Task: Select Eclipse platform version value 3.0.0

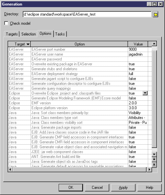Action: click(138, 108)
